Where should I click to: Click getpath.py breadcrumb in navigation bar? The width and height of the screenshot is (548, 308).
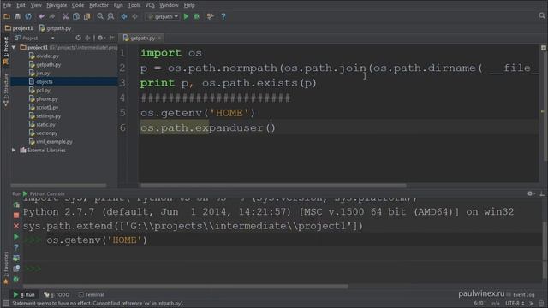[x=56, y=28]
